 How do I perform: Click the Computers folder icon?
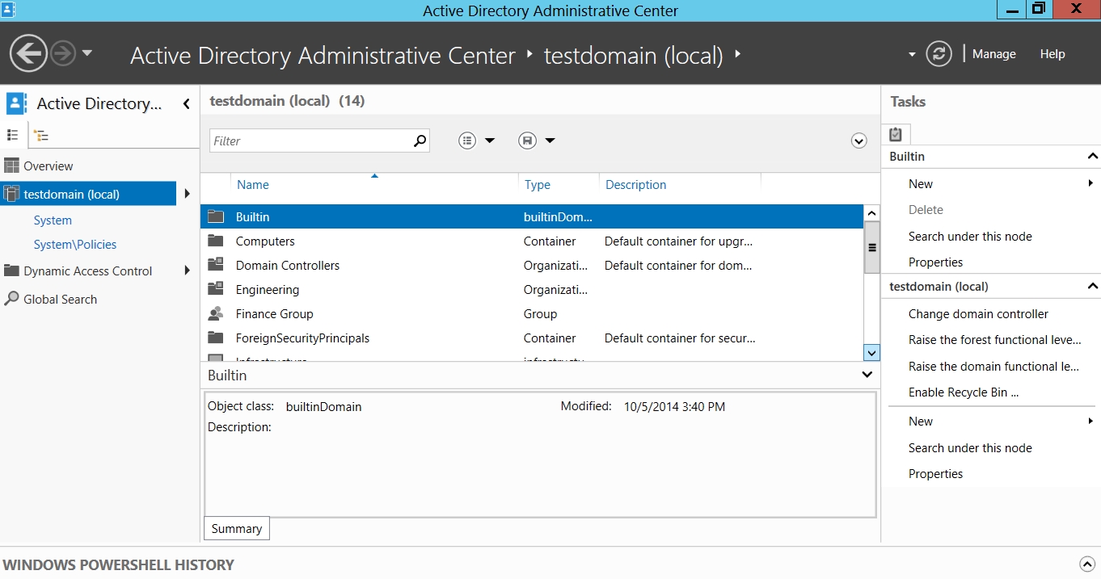point(216,241)
